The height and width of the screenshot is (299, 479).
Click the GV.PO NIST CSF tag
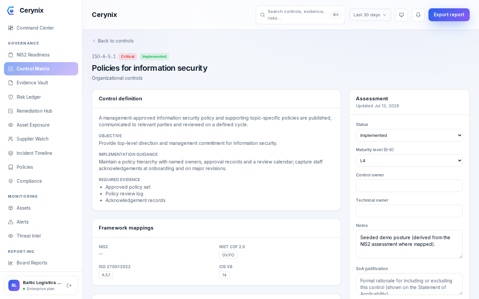pos(228,255)
